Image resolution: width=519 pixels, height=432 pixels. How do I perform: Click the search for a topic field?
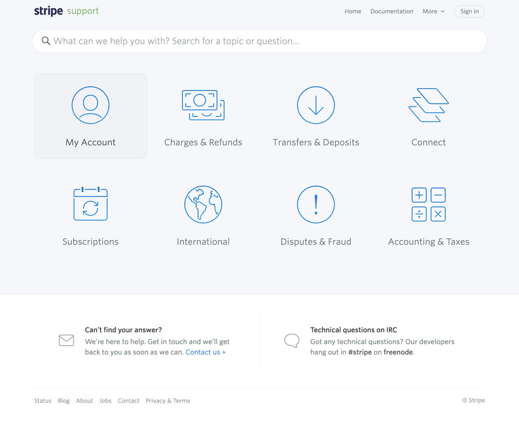pyautogui.click(x=265, y=41)
